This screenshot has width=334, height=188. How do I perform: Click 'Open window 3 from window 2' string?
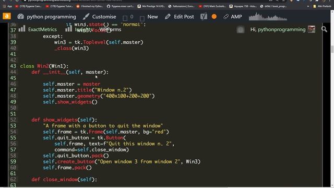click(139, 161)
